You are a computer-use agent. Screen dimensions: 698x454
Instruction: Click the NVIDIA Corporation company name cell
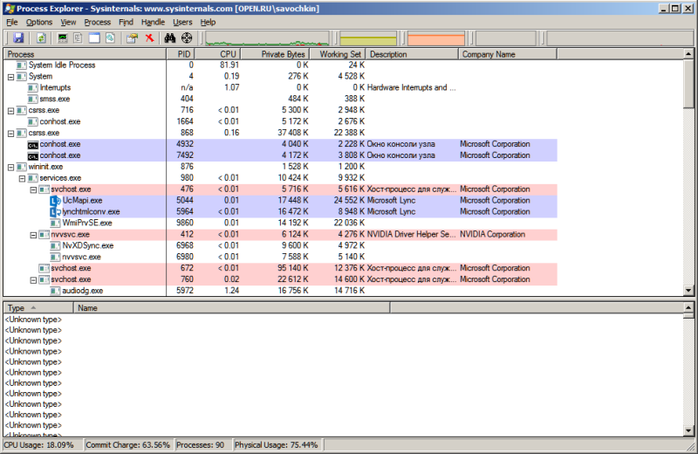(492, 234)
